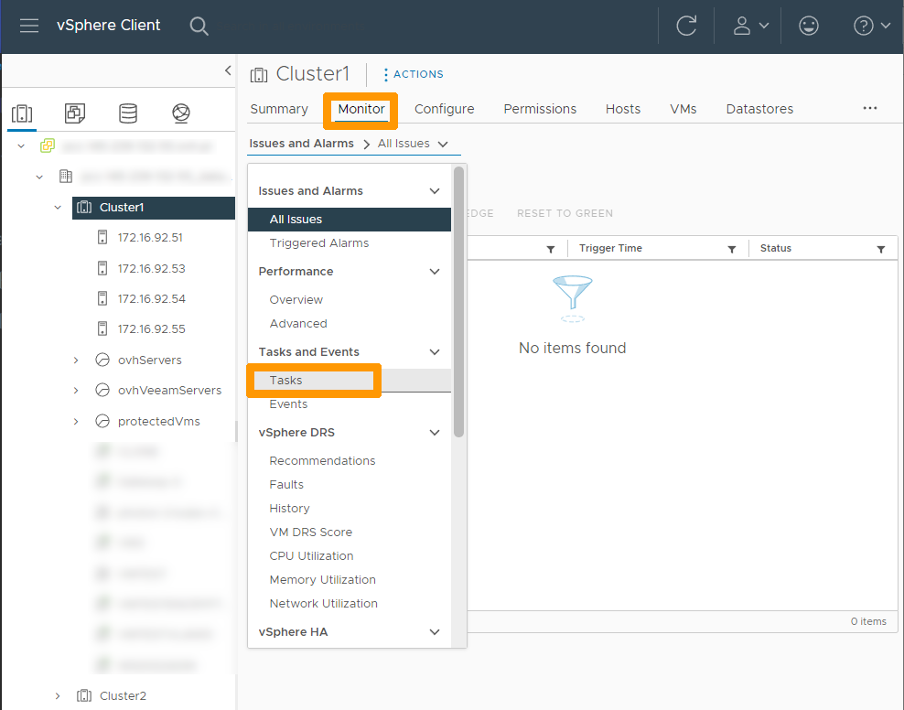904x710 pixels.
Task: Collapse the Performance section
Action: [x=435, y=272]
